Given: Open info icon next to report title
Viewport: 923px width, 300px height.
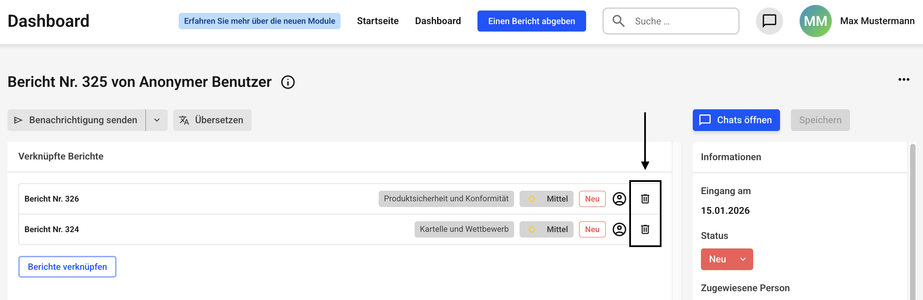Looking at the screenshot, I should 288,82.
